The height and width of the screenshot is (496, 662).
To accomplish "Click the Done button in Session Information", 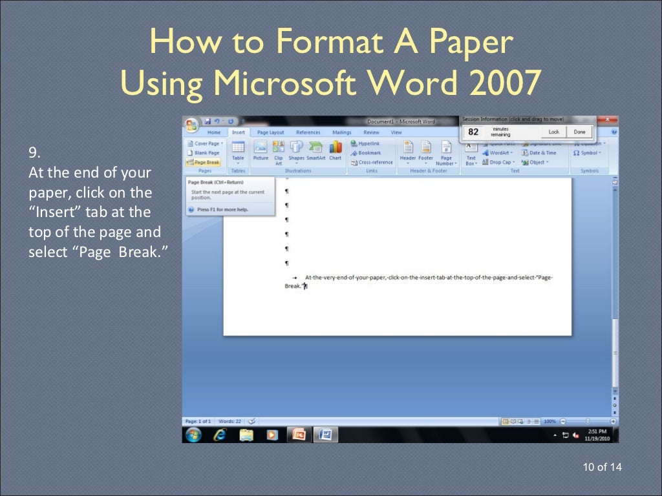I will 579,132.
